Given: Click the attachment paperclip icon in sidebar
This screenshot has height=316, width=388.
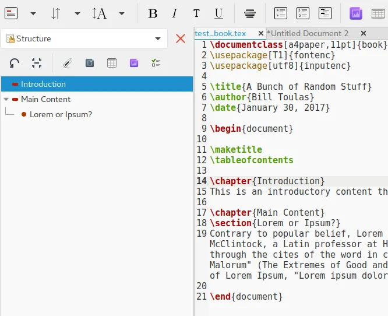Looking at the screenshot, I should point(68,63).
